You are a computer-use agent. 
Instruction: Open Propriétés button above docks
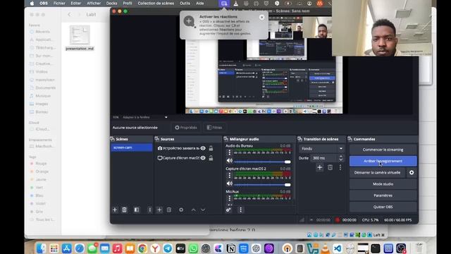tap(186, 127)
